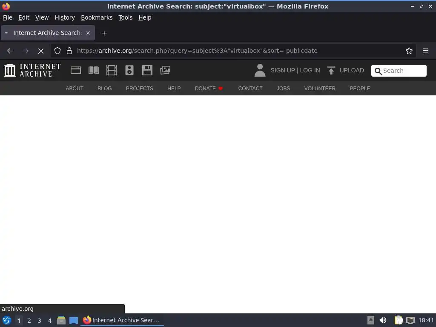
Task: Focus the archive Search input field
Action: click(399, 71)
